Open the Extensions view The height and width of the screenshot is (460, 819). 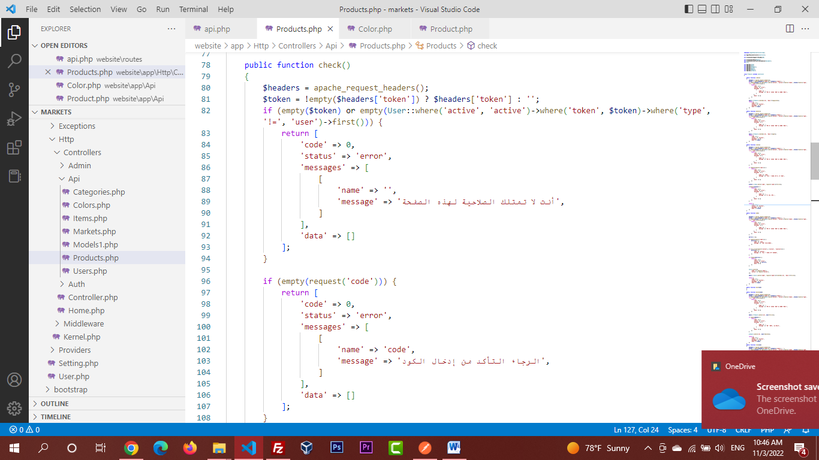coord(14,147)
